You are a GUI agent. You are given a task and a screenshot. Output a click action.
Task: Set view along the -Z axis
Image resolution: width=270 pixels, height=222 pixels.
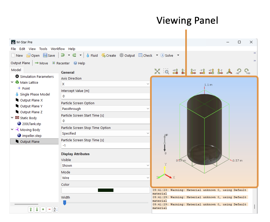(x=220, y=71)
